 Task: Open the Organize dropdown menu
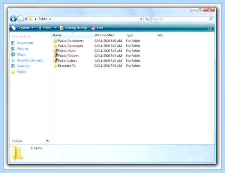[22, 28]
